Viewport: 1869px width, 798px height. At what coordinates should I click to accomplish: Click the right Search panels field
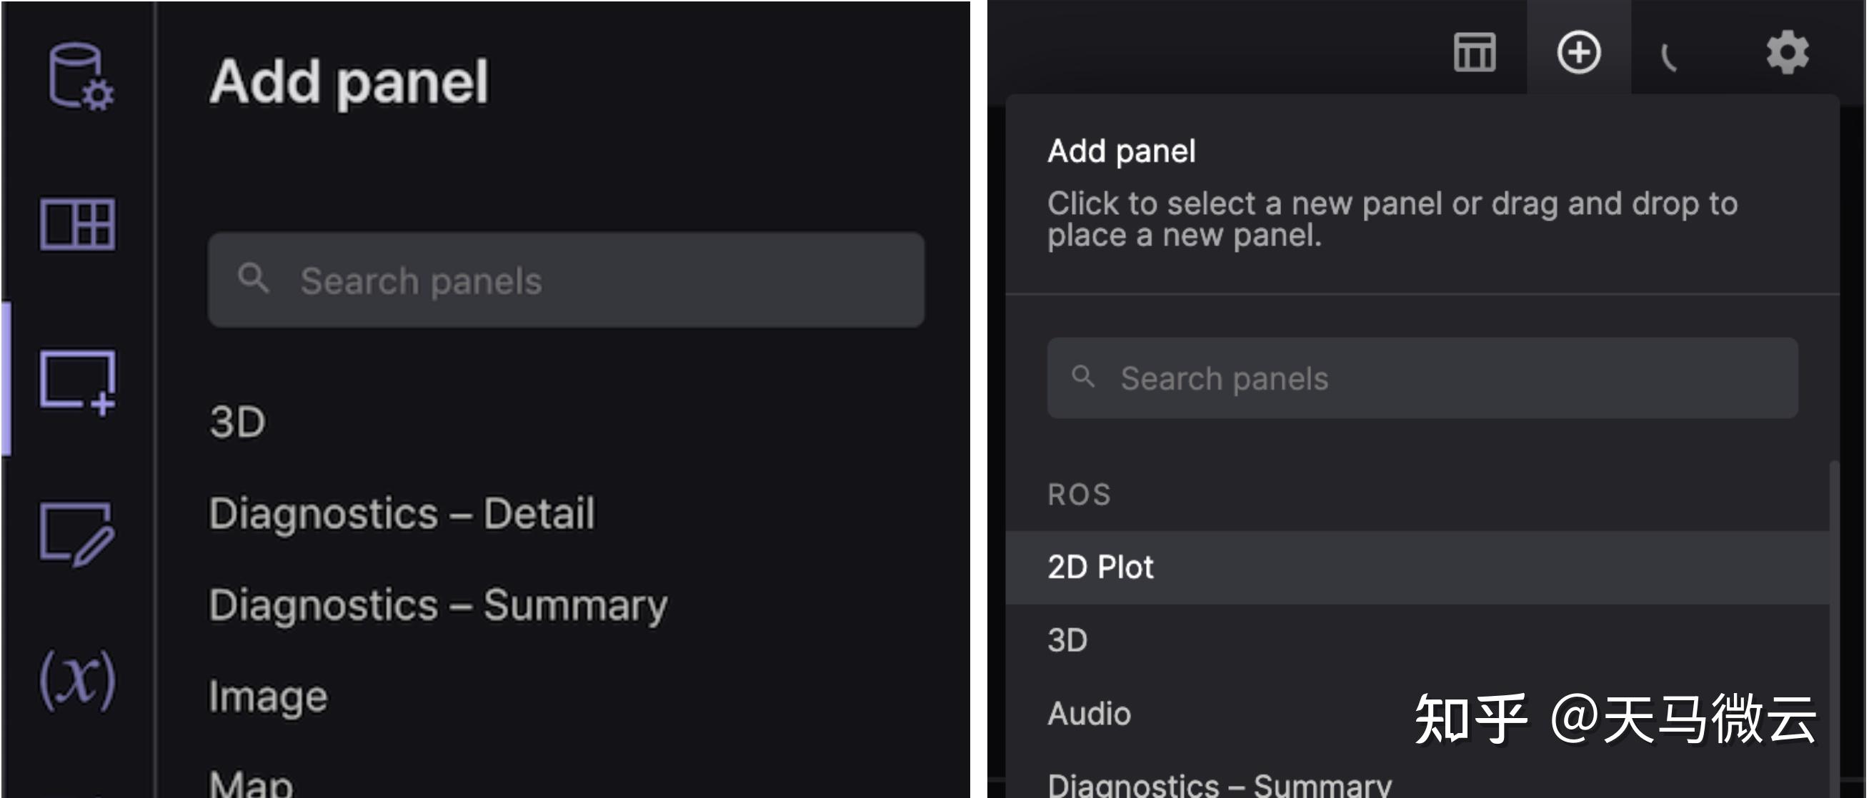click(1422, 378)
